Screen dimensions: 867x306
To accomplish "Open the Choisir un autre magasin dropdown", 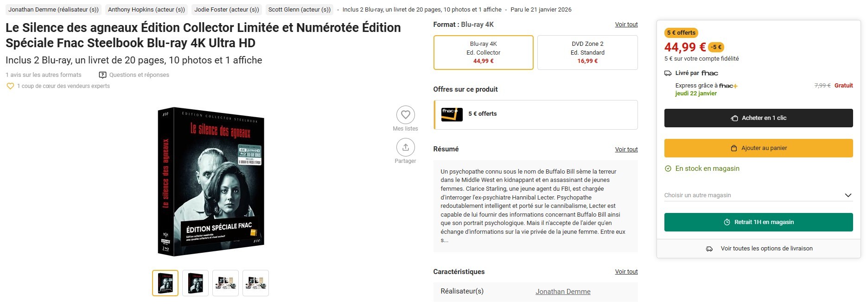I will [x=758, y=195].
